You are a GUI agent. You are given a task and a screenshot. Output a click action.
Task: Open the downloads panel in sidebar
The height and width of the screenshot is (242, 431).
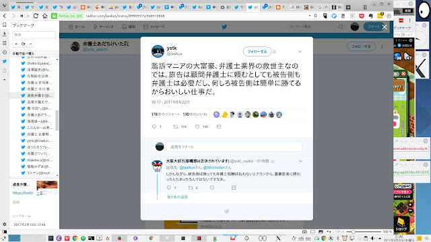point(5,34)
